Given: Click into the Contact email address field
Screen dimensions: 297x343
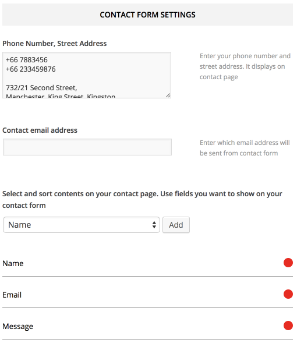Looking at the screenshot, I should coord(87,147).
